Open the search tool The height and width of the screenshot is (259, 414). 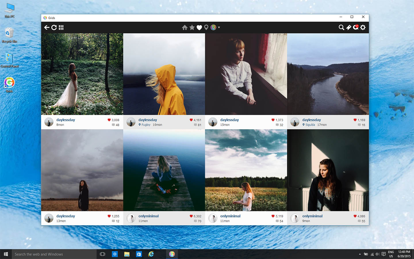tap(341, 27)
